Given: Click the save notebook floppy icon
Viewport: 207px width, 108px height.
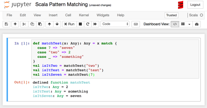Looking at the screenshot, I should click(x=6, y=24).
